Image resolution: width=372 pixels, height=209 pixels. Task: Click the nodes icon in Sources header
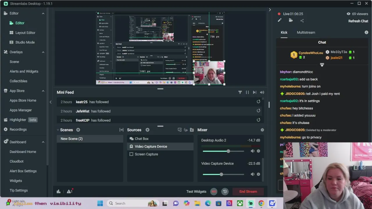pyautogui.click(x=180, y=130)
